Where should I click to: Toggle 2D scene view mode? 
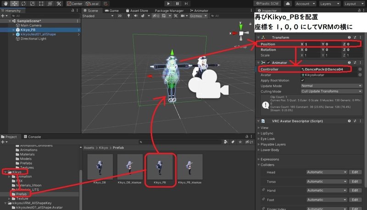(x=120, y=16)
